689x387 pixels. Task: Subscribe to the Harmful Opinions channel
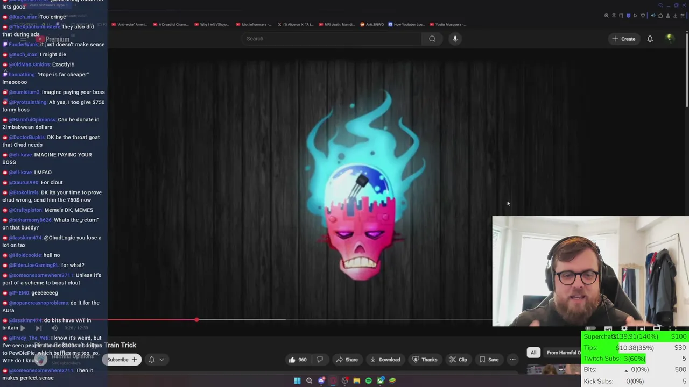coord(122,360)
